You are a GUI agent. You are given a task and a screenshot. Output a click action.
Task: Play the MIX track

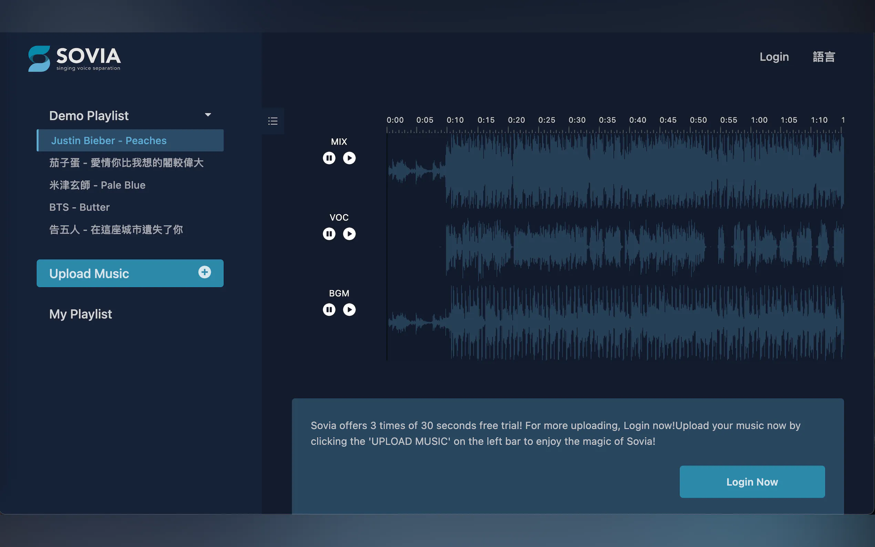click(x=349, y=158)
